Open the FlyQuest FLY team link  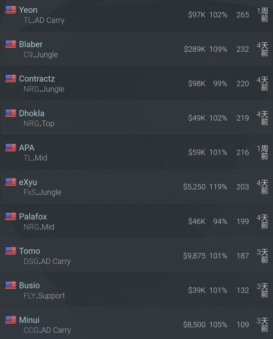coord(30,296)
